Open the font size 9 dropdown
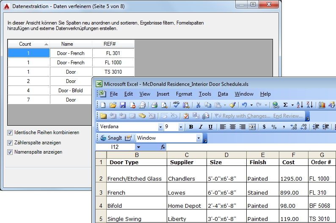Screen dimensions: 336x223 click(x=181, y=127)
